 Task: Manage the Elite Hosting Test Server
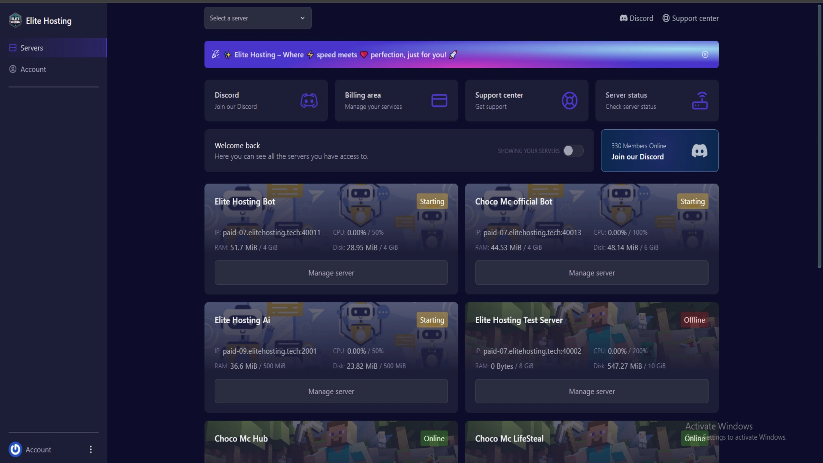point(591,391)
